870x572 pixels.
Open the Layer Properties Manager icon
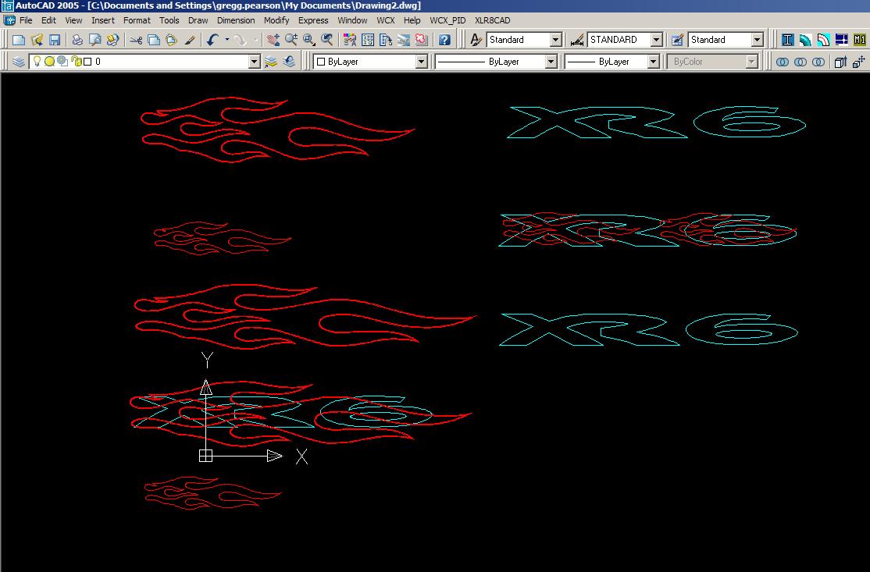click(19, 62)
